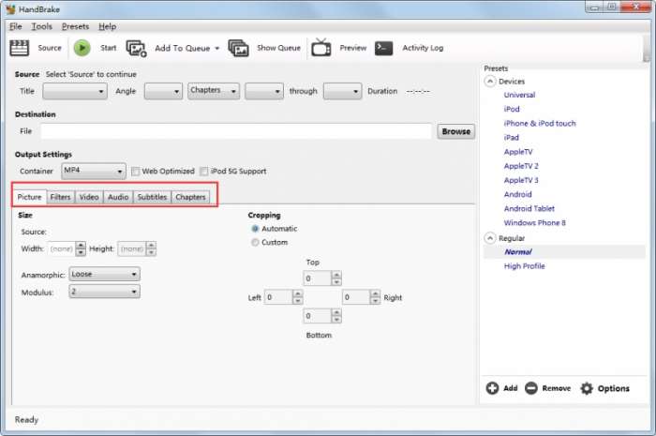Click the Add To Queue icon
The width and height of the screenshot is (656, 436).
coord(137,49)
